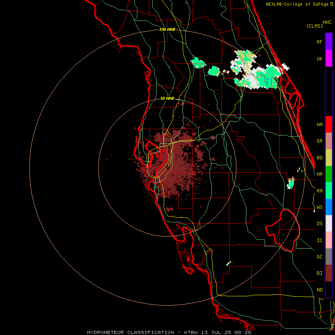Click the 'HYDROMETEOR CLASSIFICATION' title text
Screen dimensions: 335x335
[131, 332]
